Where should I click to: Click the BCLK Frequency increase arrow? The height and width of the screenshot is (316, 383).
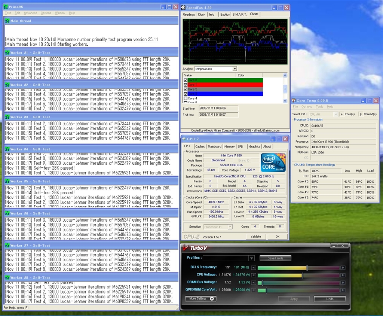point(343,268)
